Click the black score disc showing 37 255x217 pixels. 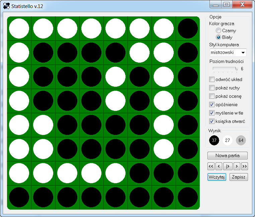(214, 140)
